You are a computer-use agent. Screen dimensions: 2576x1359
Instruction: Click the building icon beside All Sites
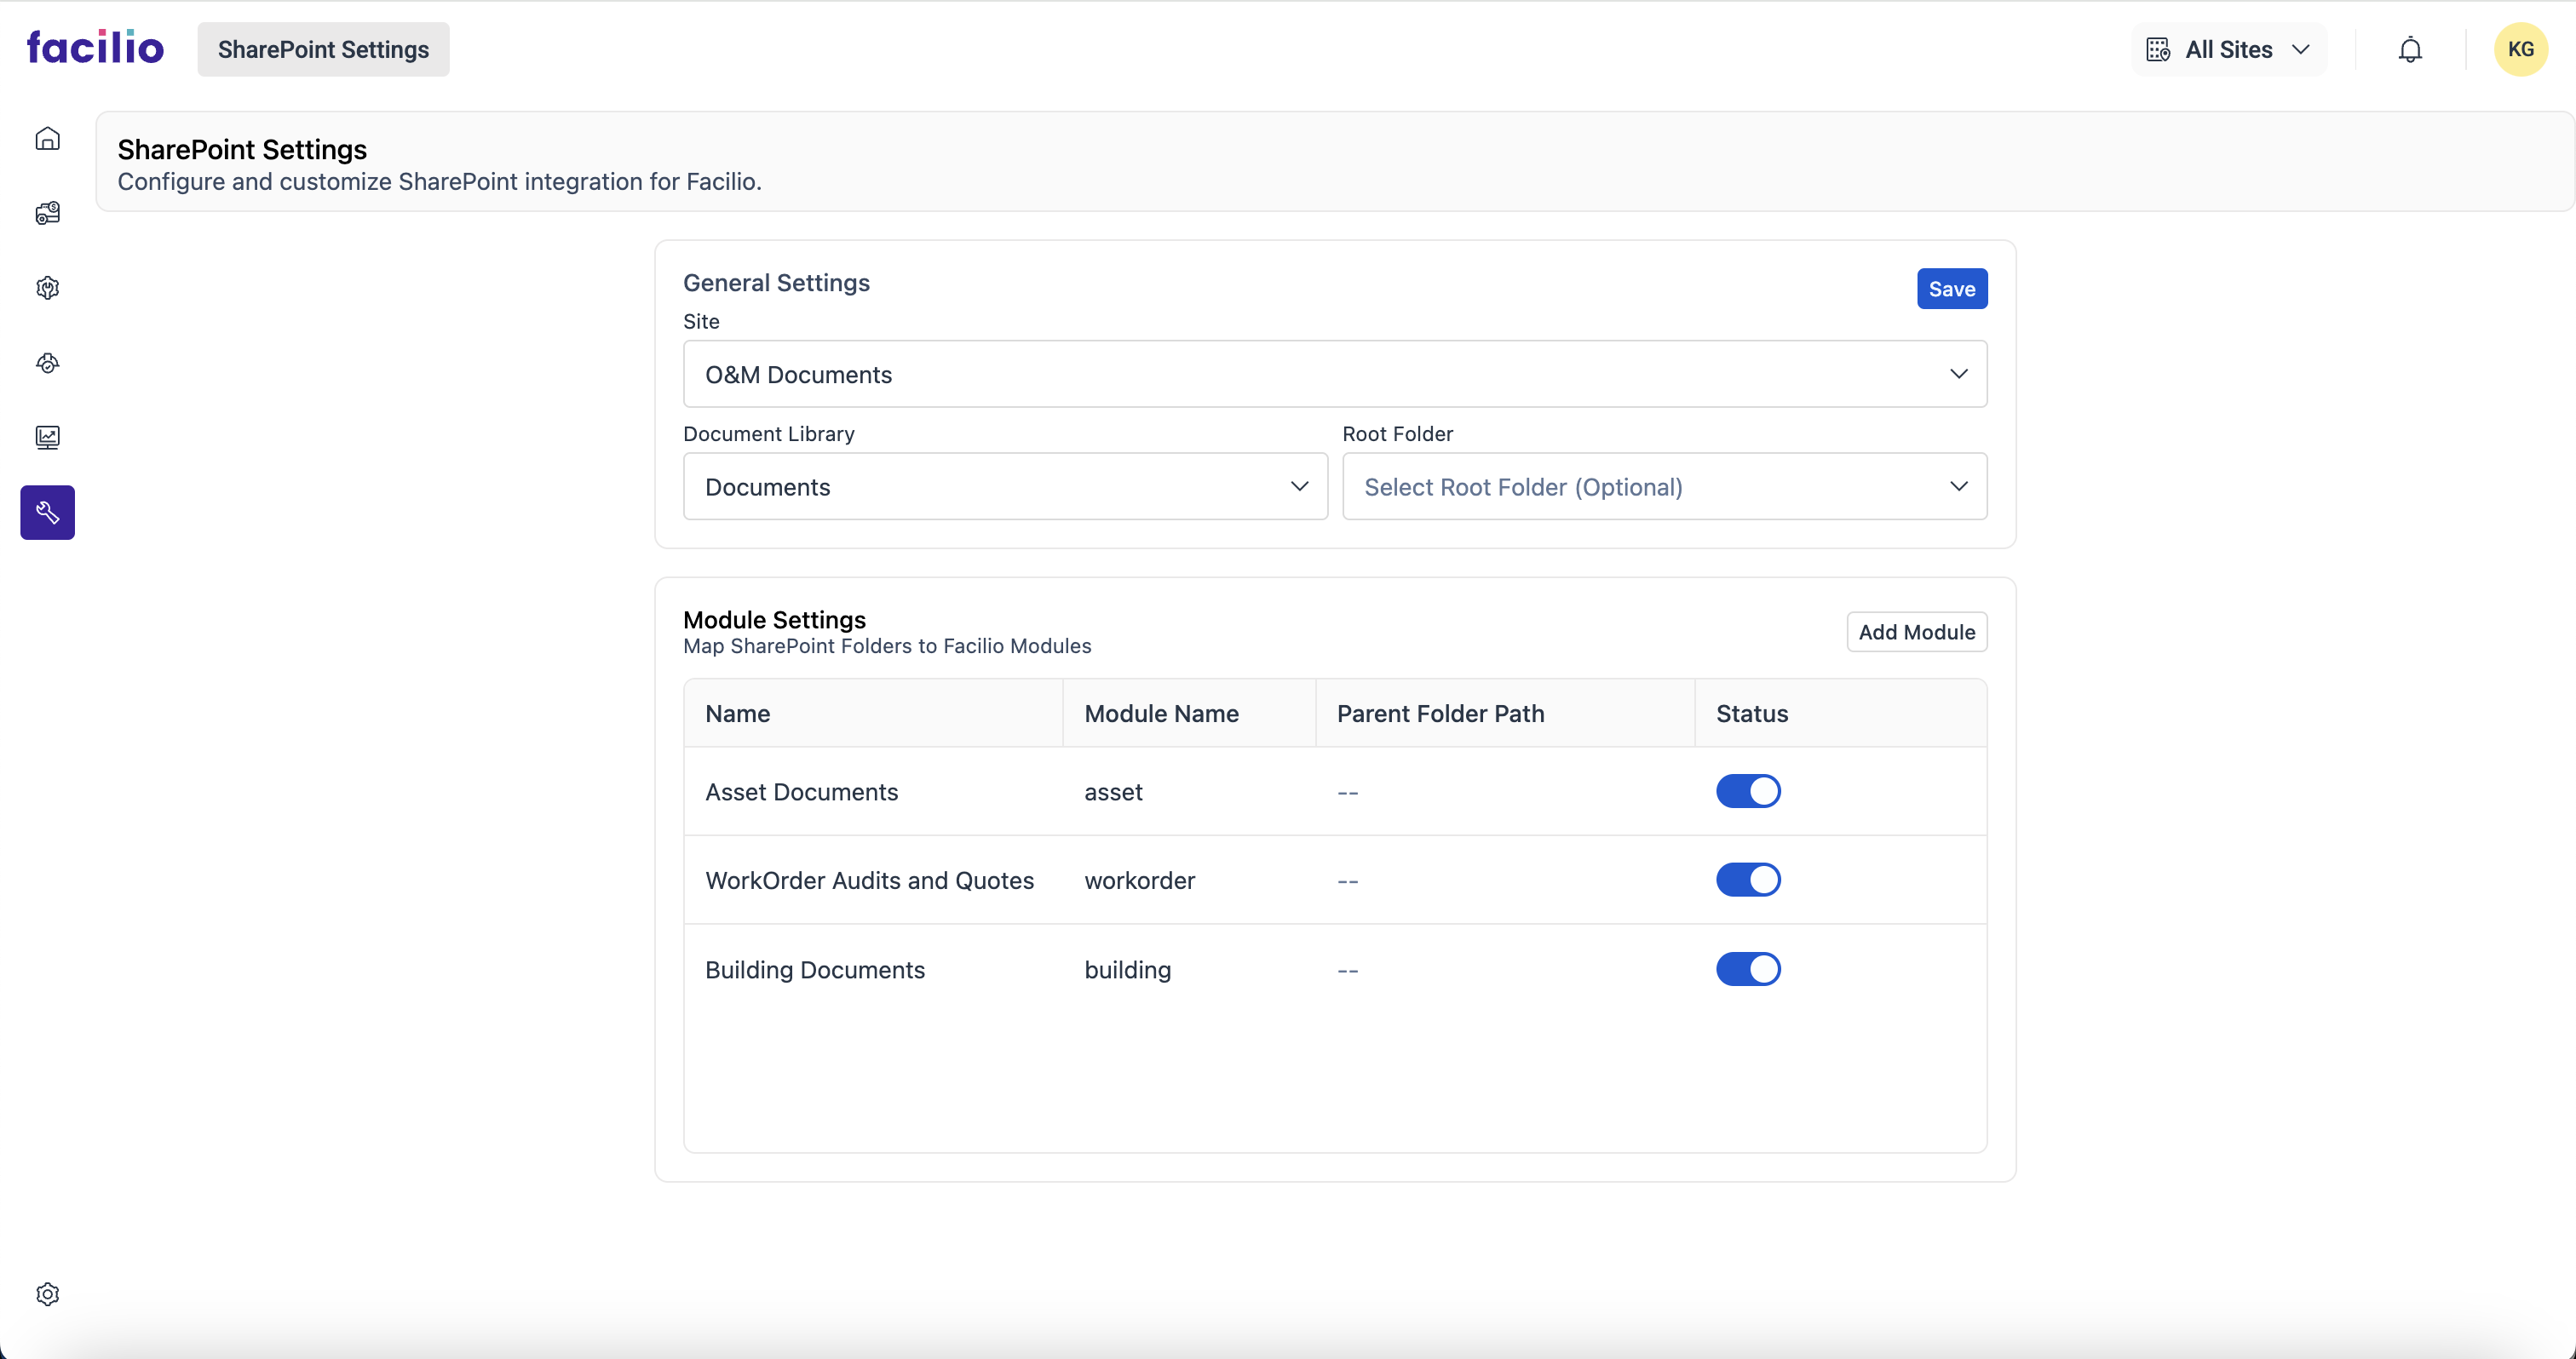(2158, 49)
